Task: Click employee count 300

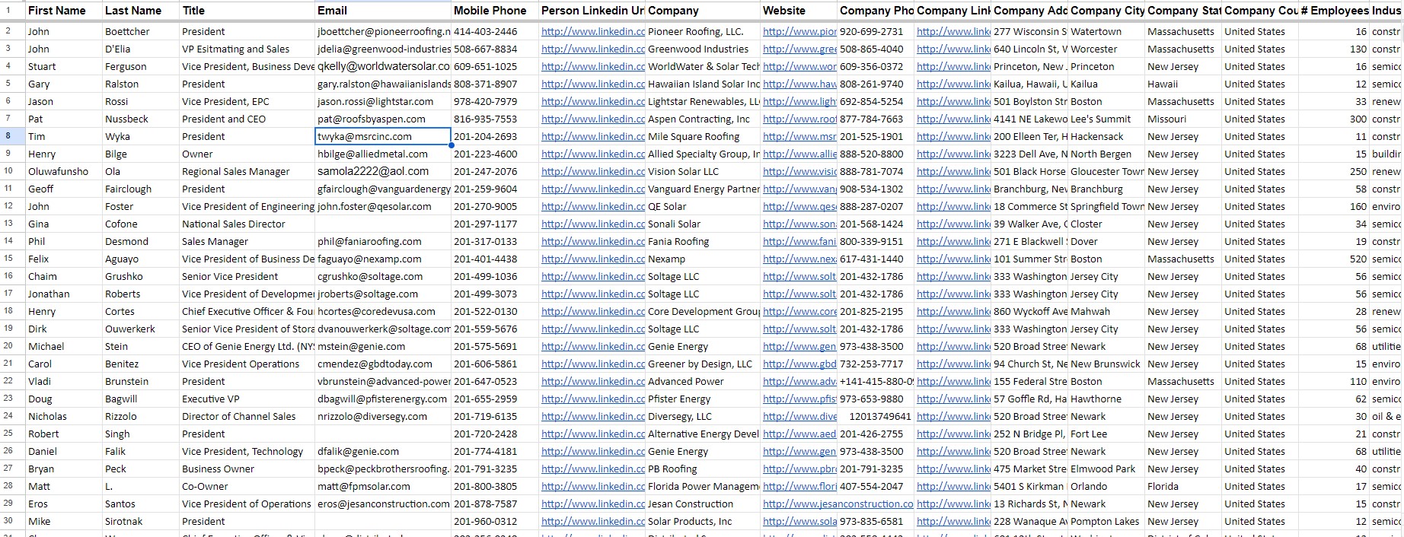Action: tap(1335, 119)
